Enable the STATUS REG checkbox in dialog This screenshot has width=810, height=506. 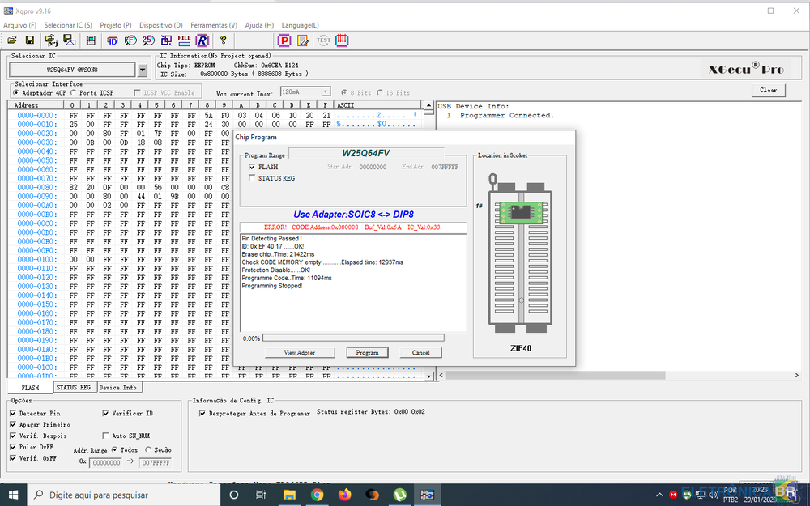click(x=253, y=177)
